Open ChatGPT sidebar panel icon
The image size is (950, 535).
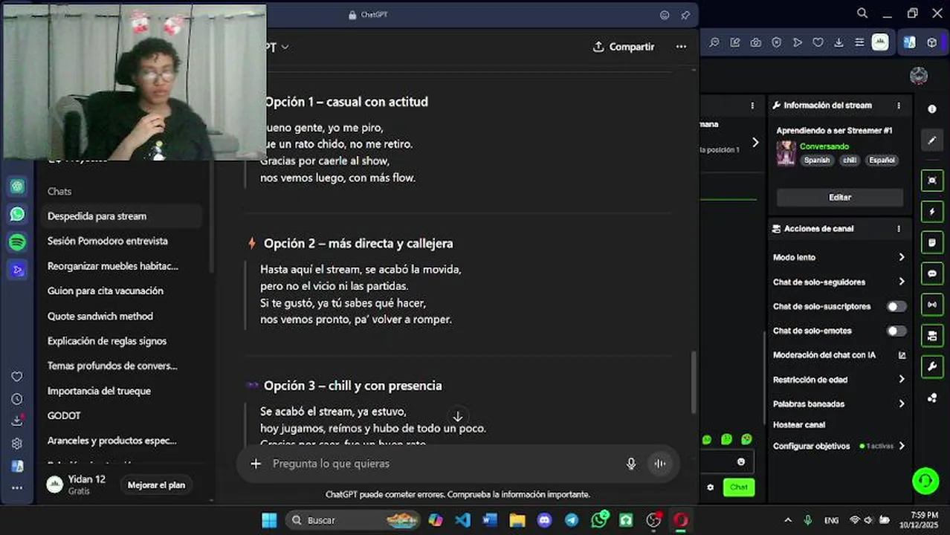17,186
